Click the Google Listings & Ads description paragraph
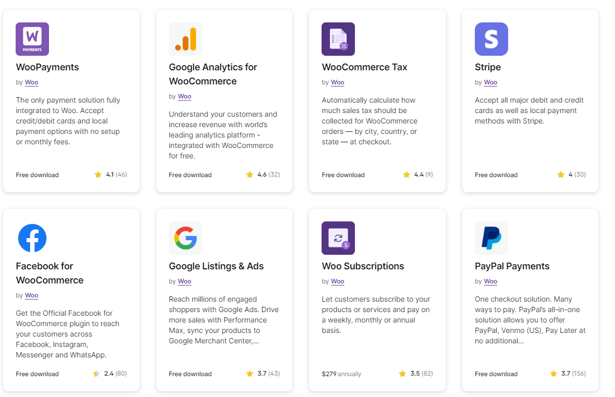The width and height of the screenshot is (615, 397). 224,320
